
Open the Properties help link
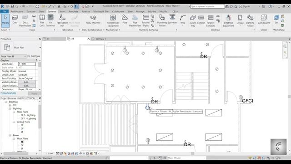pyautogui.click(x=8, y=93)
